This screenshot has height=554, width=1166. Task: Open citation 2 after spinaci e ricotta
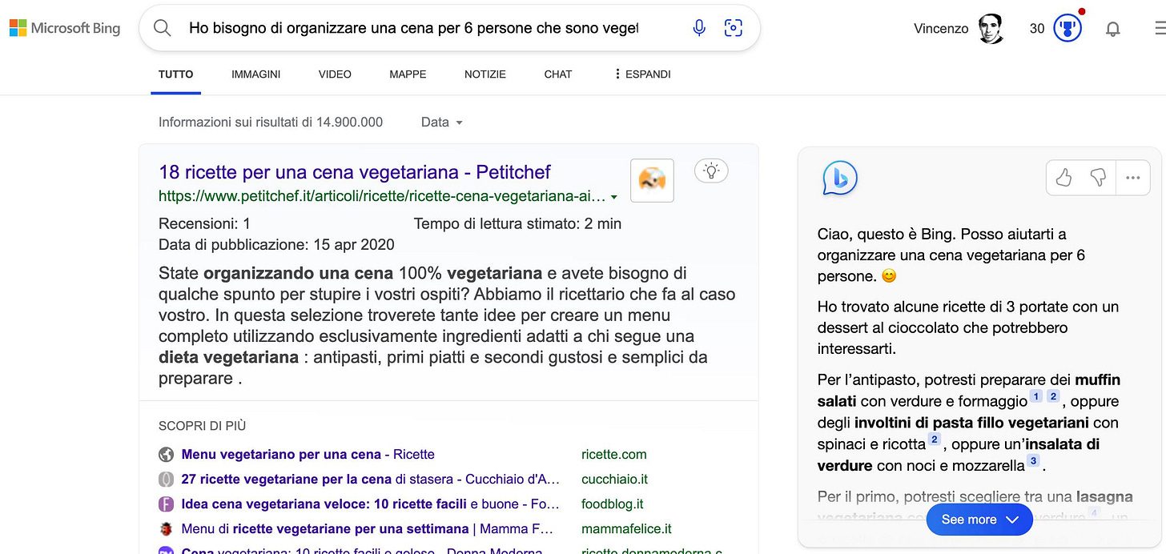point(934,440)
